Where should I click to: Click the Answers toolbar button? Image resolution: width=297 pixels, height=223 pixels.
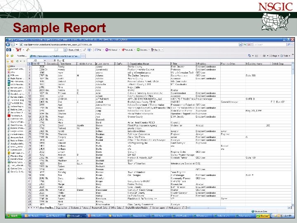(142, 50)
